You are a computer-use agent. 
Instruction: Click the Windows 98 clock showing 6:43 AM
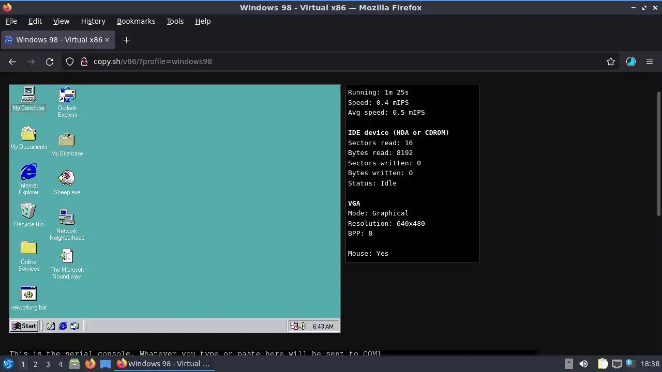tap(323, 327)
